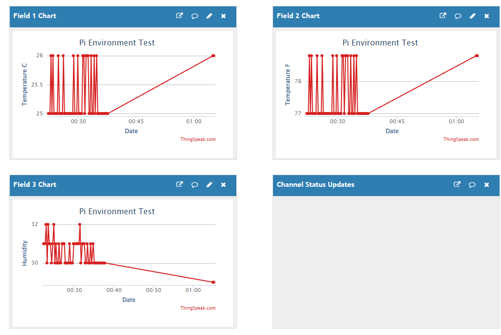Click comment icon on Channel Status Updates

[472, 184]
